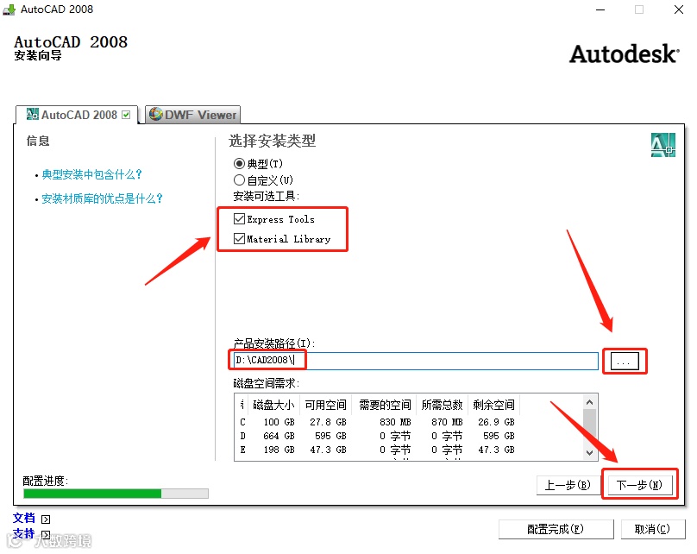Click the DWF Viewer globe icon

click(155, 114)
